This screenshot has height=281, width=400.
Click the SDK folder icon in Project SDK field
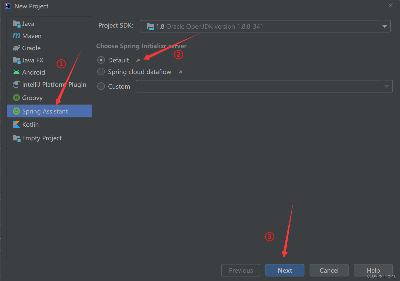[x=150, y=26]
